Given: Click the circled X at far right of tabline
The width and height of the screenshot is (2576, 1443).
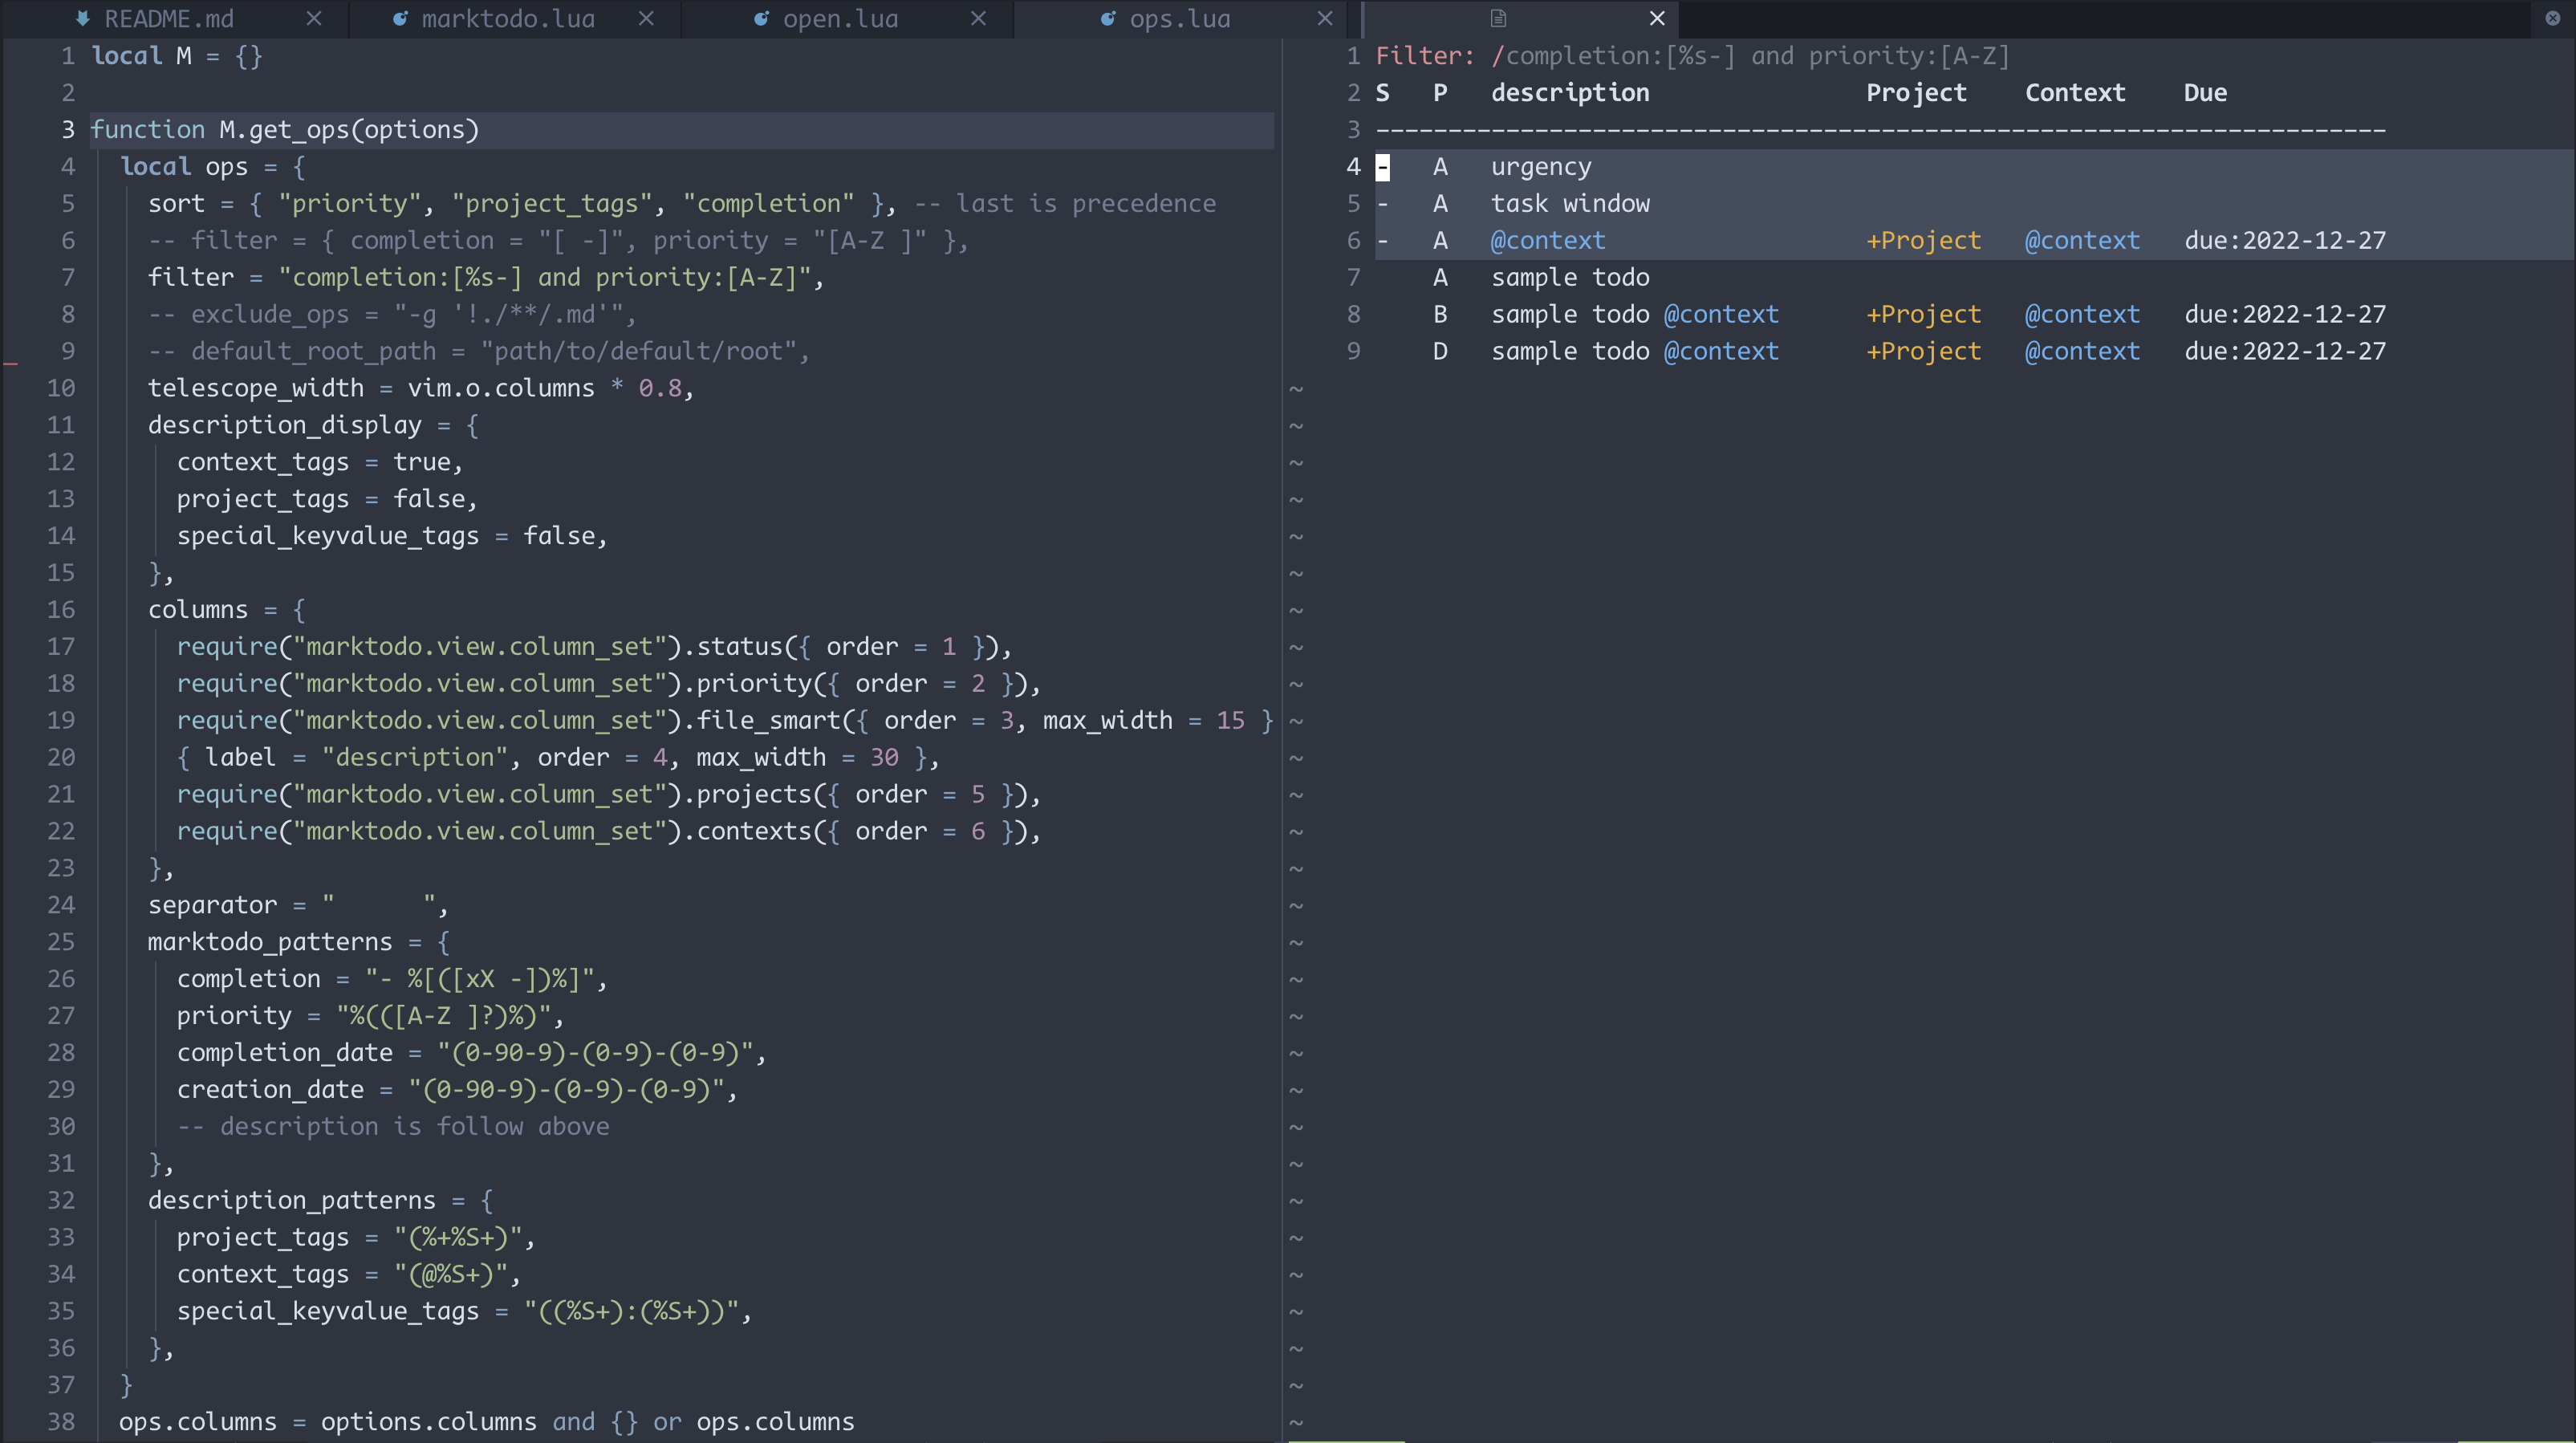Looking at the screenshot, I should (2552, 19).
